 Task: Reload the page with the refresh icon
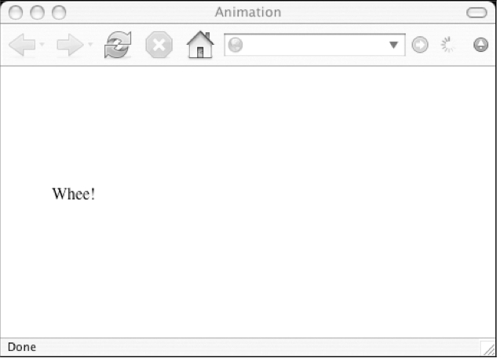click(118, 45)
